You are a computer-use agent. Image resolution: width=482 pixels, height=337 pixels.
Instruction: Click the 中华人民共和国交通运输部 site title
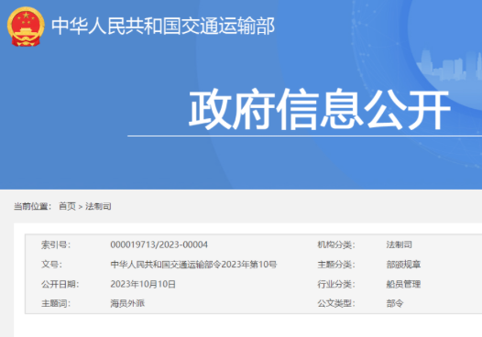click(163, 27)
